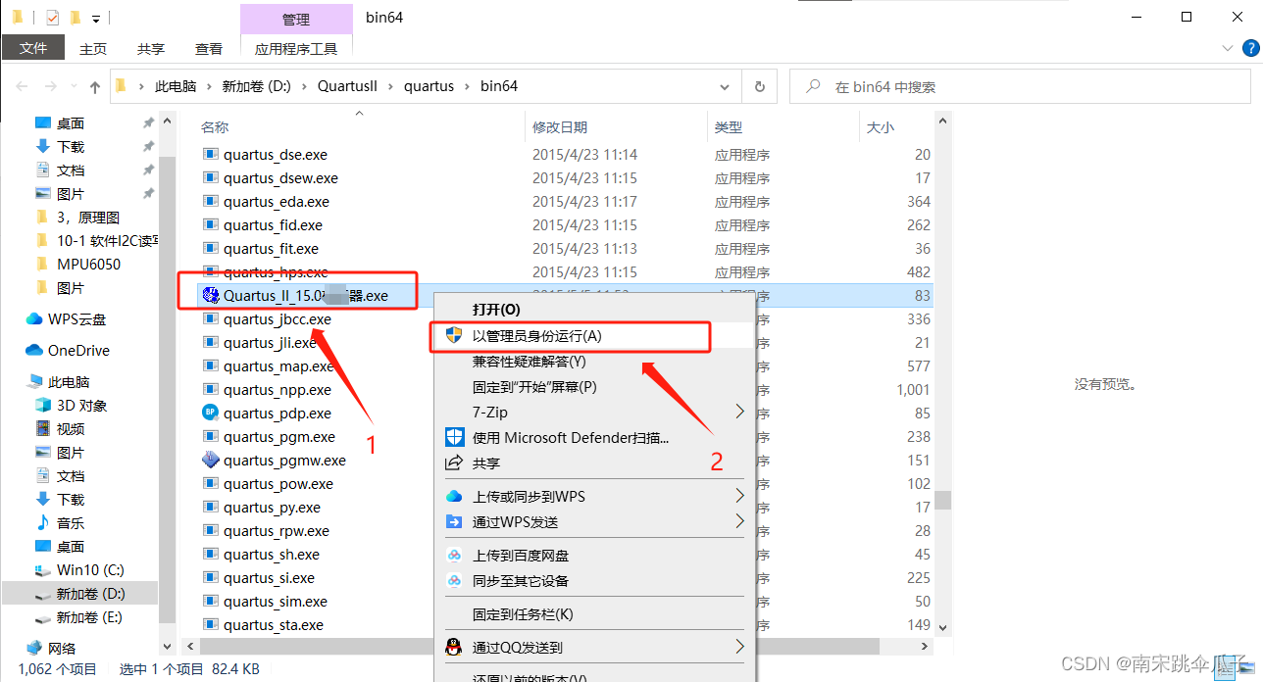Sort by 类型 column header
The image size is (1263, 682).
[729, 127]
